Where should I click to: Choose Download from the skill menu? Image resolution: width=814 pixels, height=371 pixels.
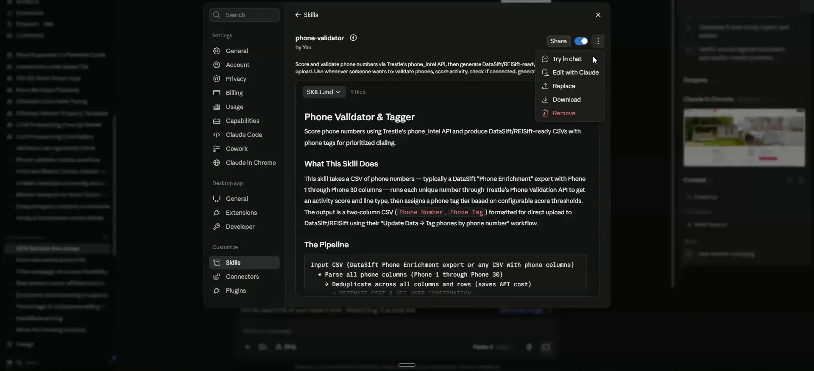click(x=570, y=100)
